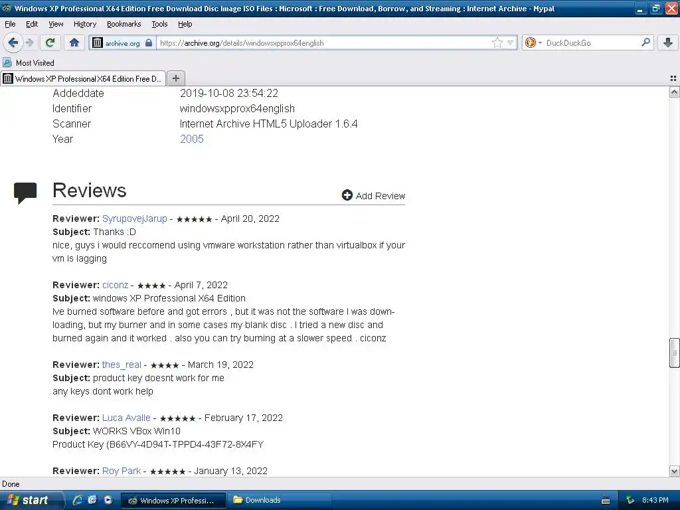The height and width of the screenshot is (510, 680).
Task: Click the on-screen keyboard tray icon
Action: (x=606, y=501)
